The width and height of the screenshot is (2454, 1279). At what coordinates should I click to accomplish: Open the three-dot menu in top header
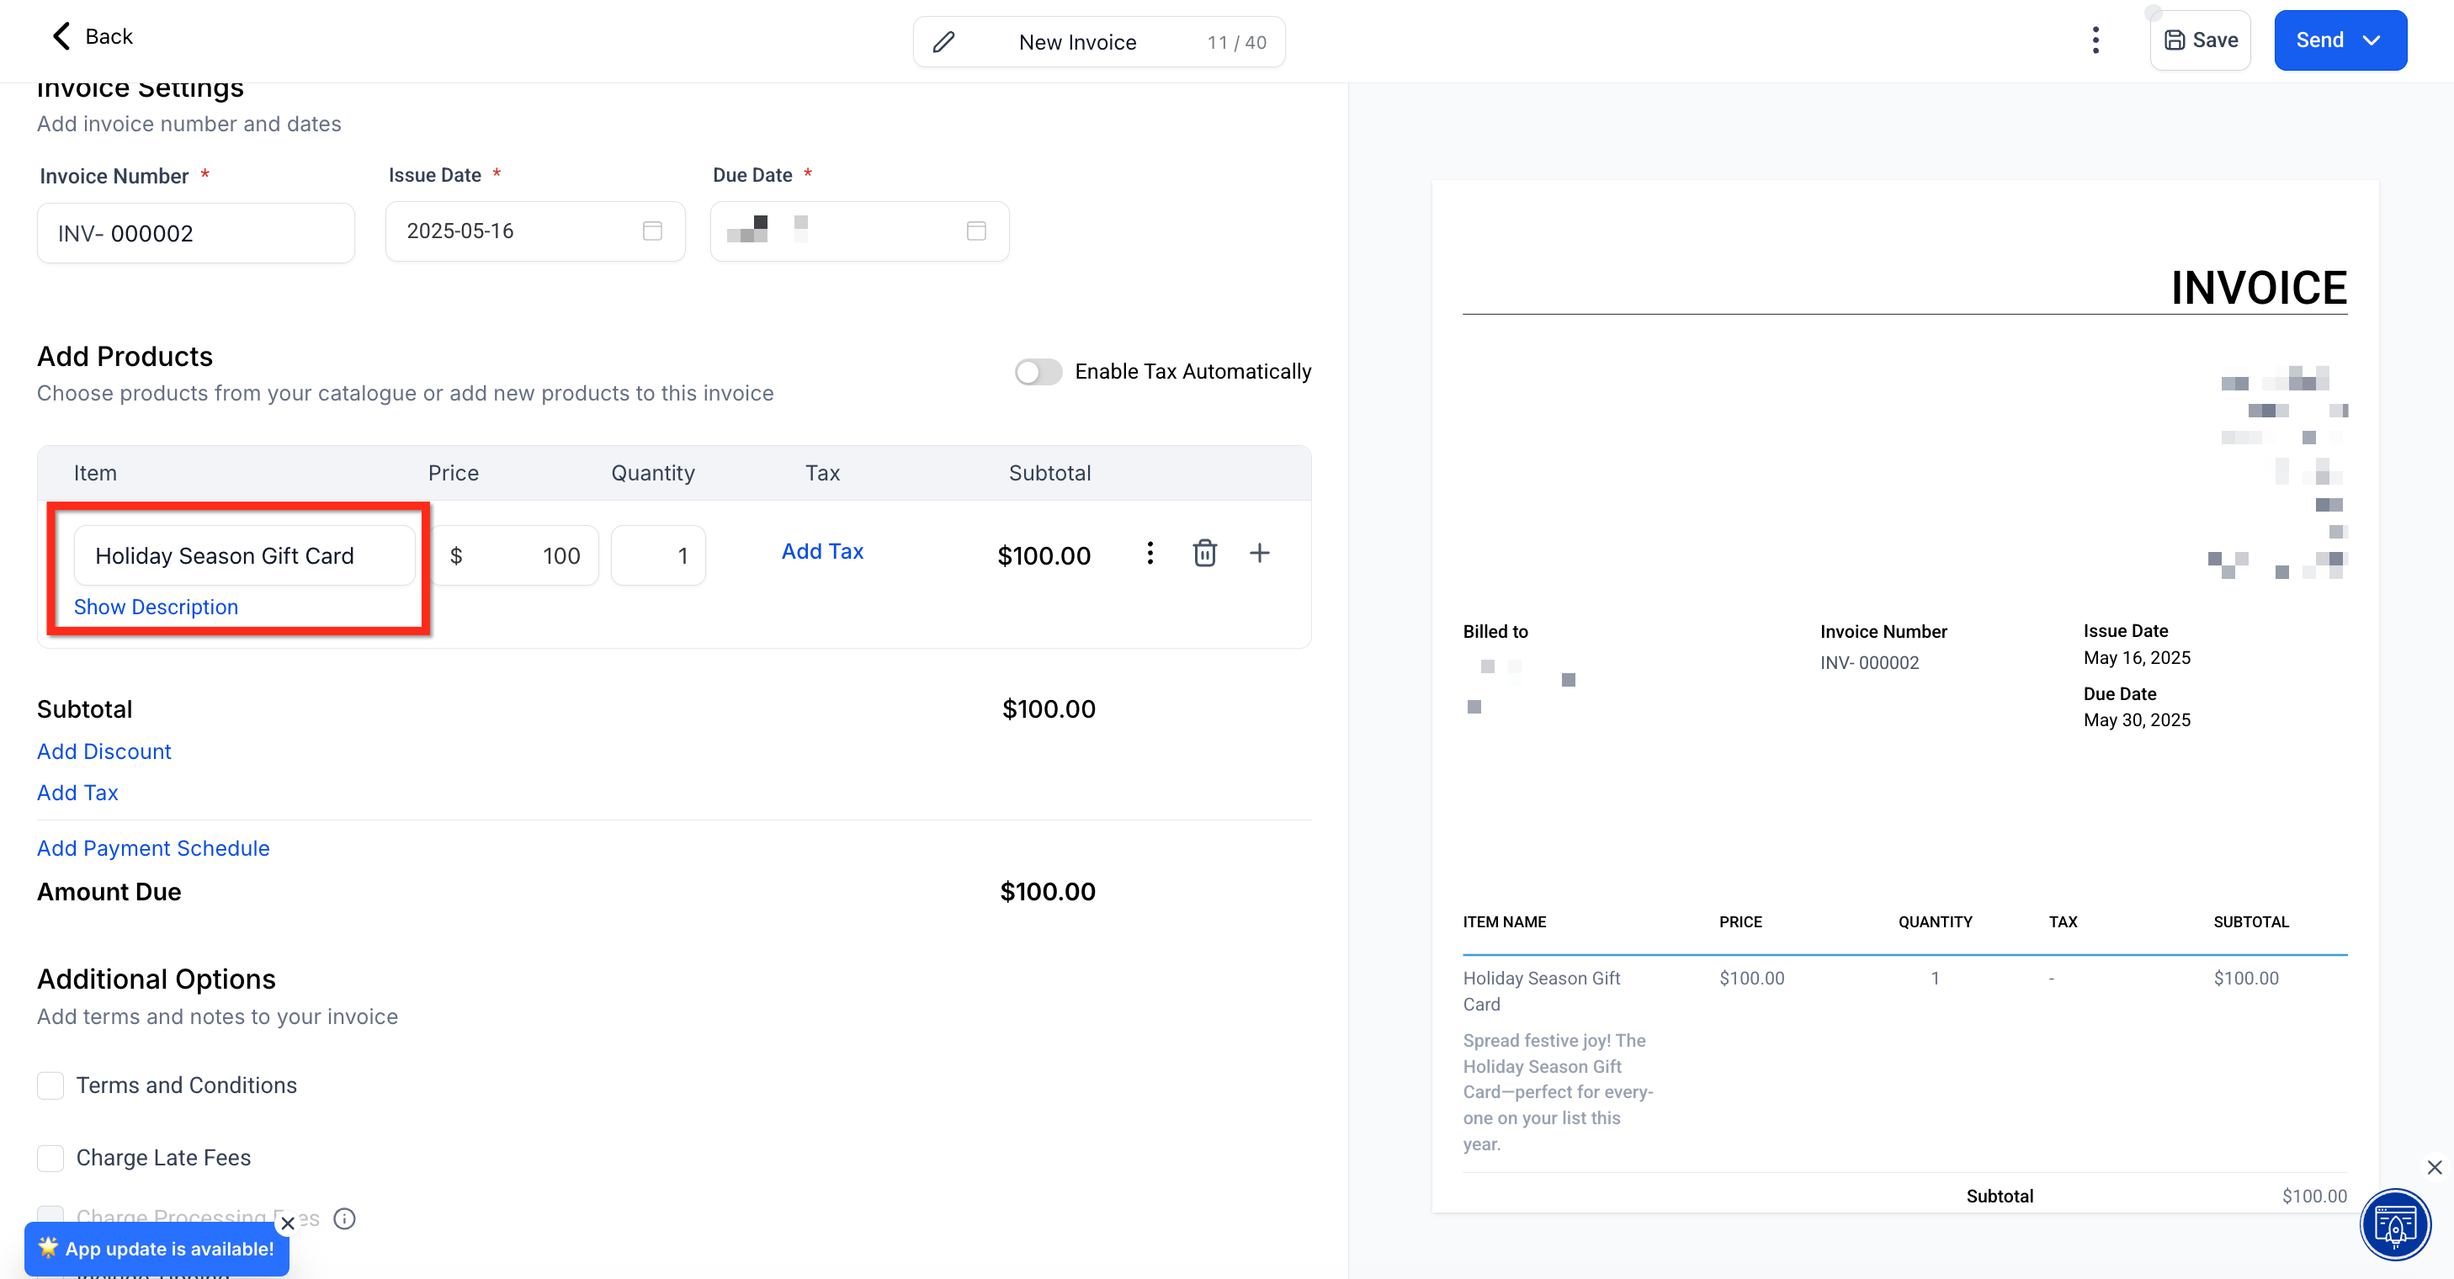(2095, 40)
